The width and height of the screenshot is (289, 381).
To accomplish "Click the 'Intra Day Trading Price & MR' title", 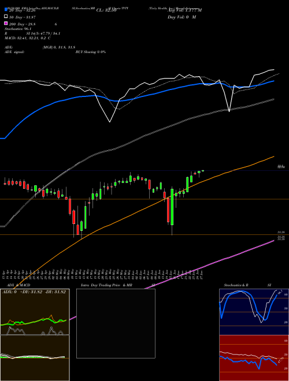I will point(106,285).
